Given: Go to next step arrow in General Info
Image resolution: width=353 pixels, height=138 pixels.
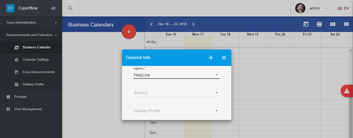Looking at the screenshot, I should pyautogui.click(x=210, y=58).
